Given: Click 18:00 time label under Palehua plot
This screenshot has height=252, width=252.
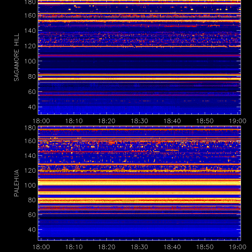Looking at the screenshot, I should pyautogui.click(x=41, y=247).
